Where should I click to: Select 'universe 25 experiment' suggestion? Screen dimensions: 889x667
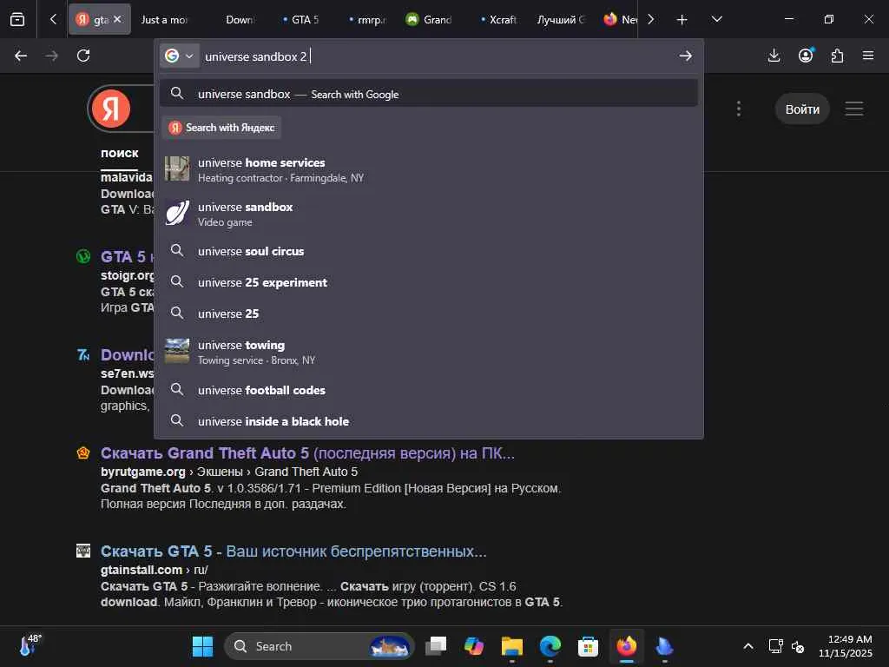pyautogui.click(x=429, y=282)
